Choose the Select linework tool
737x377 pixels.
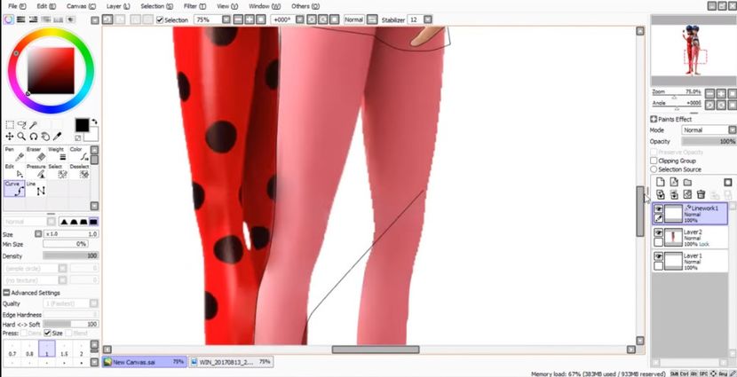tap(58, 171)
